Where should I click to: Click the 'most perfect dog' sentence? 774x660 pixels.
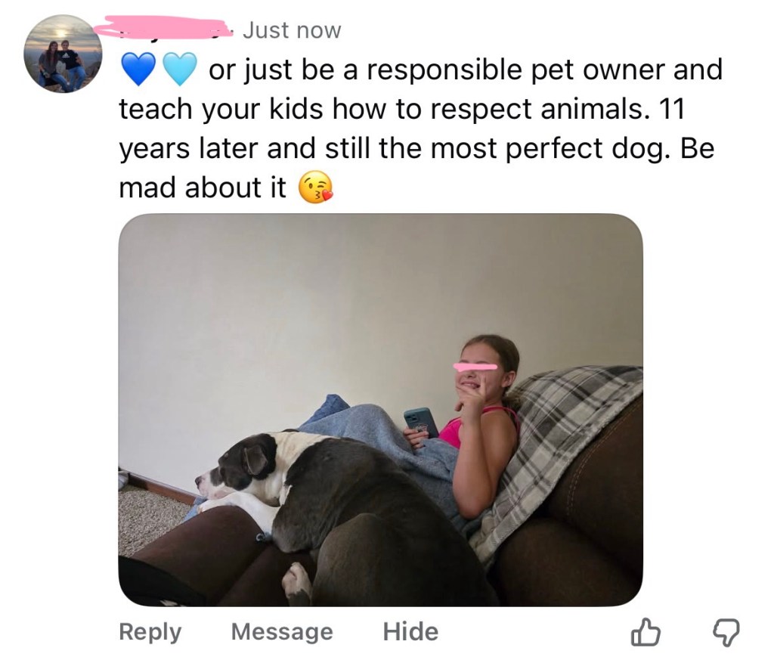click(x=551, y=149)
